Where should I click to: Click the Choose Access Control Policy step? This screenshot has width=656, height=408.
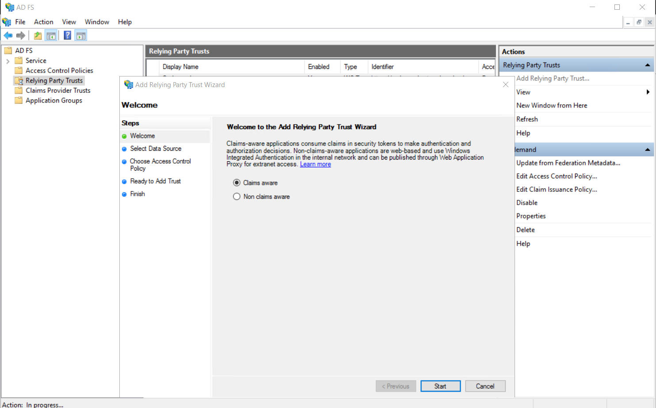(x=160, y=164)
